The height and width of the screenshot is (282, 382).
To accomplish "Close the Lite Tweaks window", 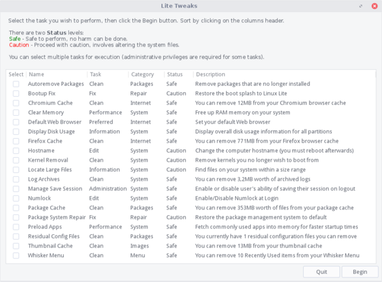I will (374, 6).
